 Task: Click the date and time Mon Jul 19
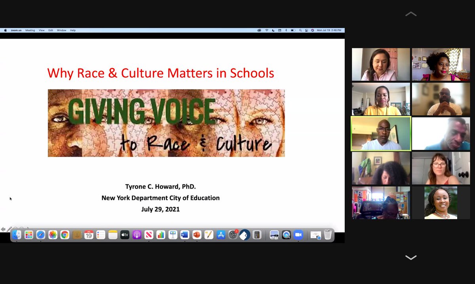[x=329, y=30]
